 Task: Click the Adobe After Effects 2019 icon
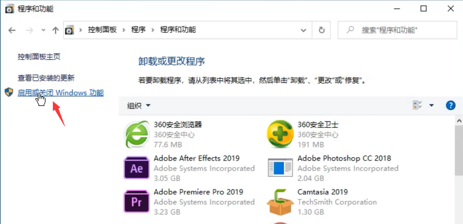click(136, 168)
